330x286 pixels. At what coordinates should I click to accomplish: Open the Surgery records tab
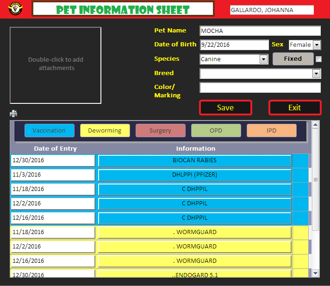[x=160, y=131]
